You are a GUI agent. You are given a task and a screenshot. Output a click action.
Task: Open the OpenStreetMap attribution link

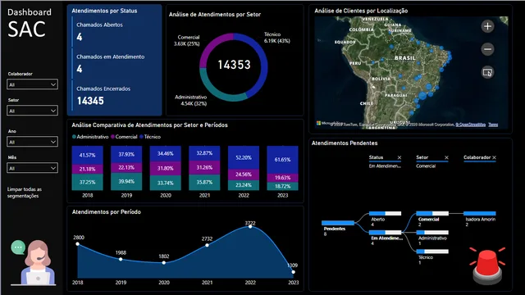(x=470, y=125)
